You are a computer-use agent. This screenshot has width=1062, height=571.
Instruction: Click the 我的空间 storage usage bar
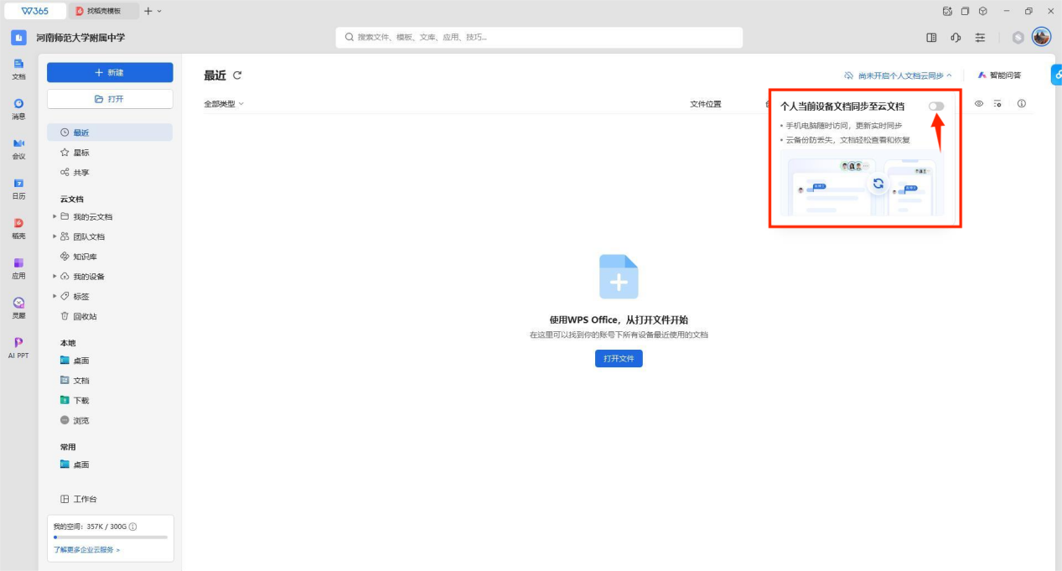tap(110, 537)
